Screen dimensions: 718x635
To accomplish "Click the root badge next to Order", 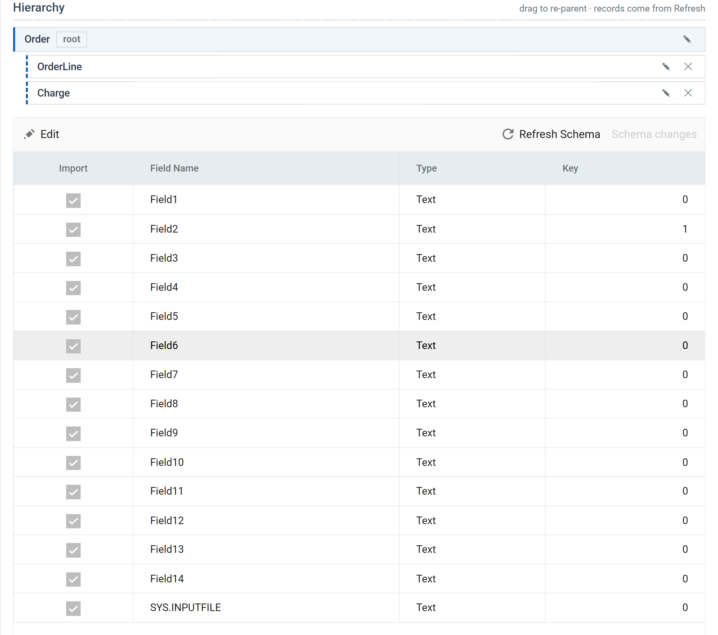I will pos(72,39).
